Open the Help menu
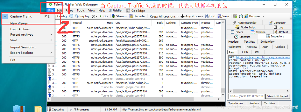The height and width of the screenshot is (112, 301). 102,11
